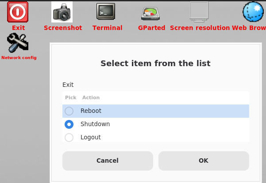Click the Reboot row label
Image resolution: width=266 pixels, height=183 pixels.
pos(91,111)
